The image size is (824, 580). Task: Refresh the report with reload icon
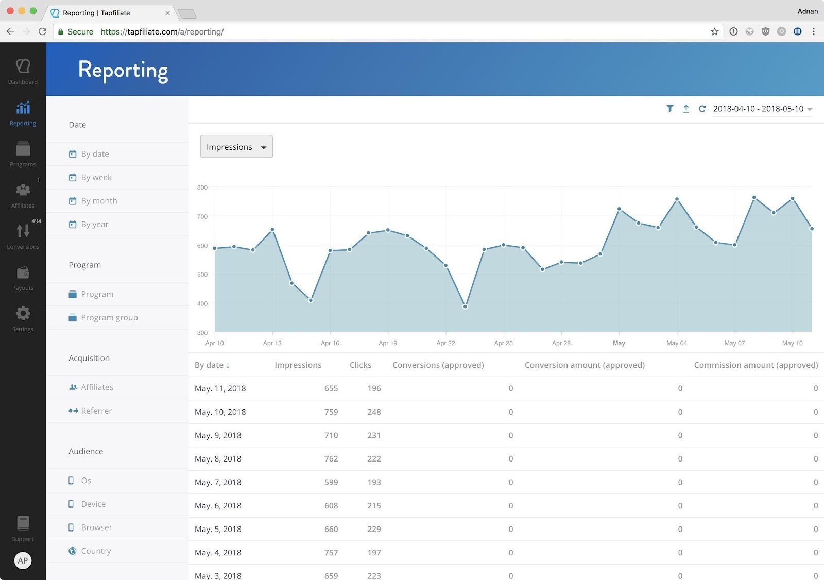(702, 109)
